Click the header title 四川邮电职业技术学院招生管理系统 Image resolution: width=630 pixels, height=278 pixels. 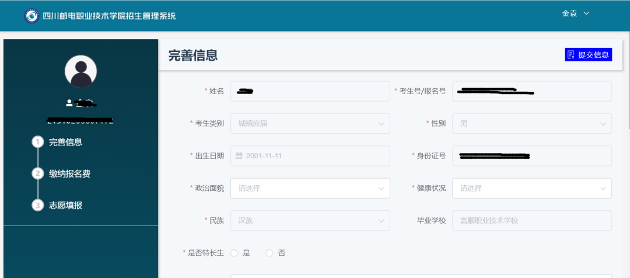click(109, 16)
